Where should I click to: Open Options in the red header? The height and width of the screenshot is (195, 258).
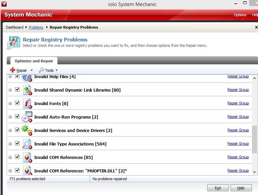(x=240, y=15)
